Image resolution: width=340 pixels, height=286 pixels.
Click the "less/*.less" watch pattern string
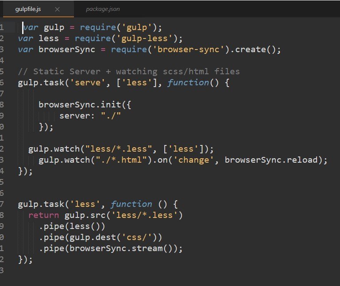point(119,149)
